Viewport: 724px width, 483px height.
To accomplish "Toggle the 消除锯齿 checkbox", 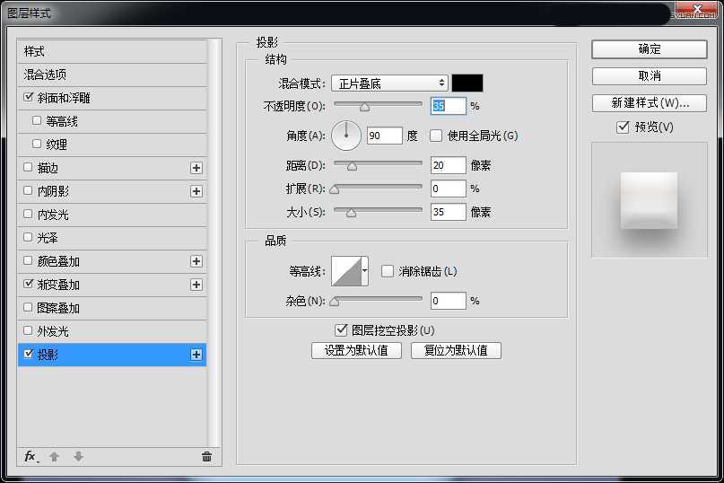I will (388, 271).
